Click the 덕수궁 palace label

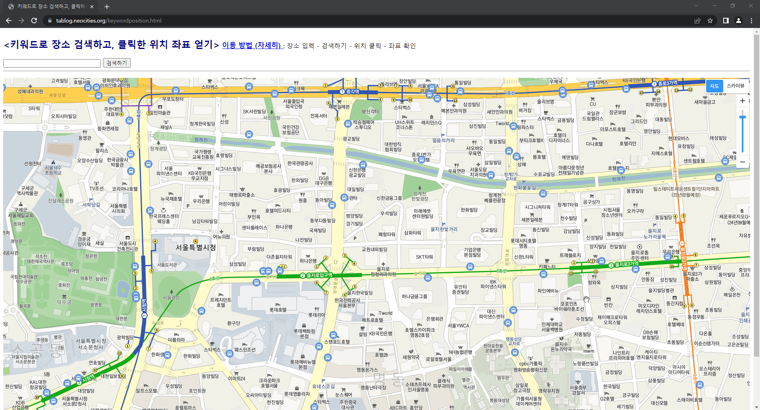[x=64, y=302]
